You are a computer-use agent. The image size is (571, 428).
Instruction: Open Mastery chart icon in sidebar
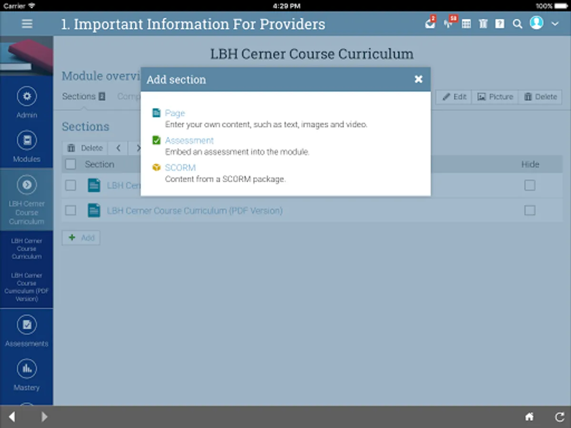27,369
